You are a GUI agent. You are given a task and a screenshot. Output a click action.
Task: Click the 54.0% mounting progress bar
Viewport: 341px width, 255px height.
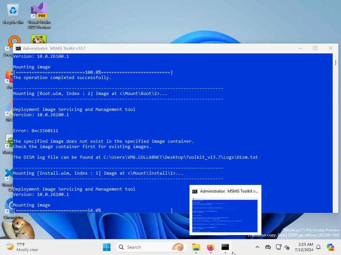[x=93, y=210]
